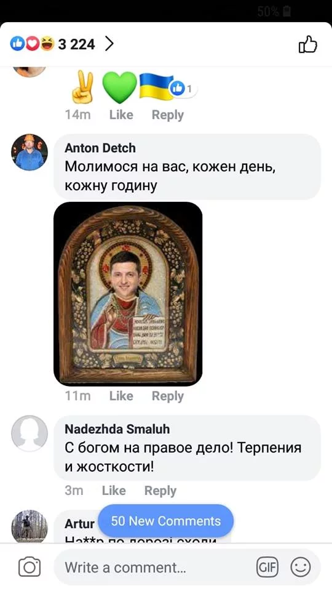Reply to Nadezhda Smaluh's comment
The height and width of the screenshot is (591, 332).
160,491
